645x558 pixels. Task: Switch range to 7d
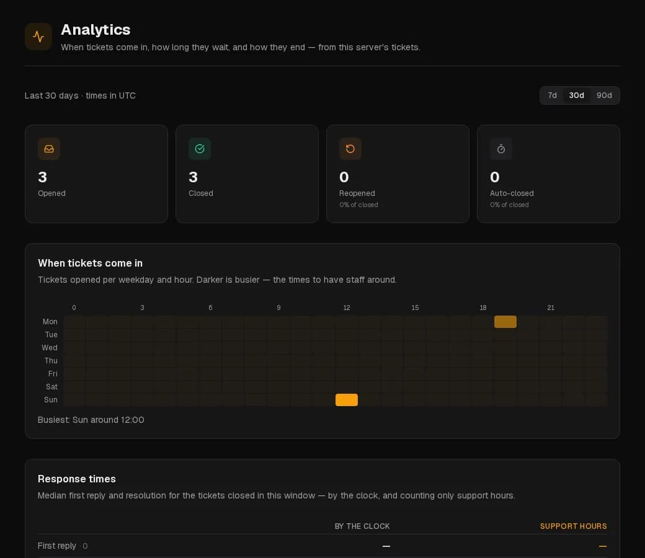click(552, 95)
